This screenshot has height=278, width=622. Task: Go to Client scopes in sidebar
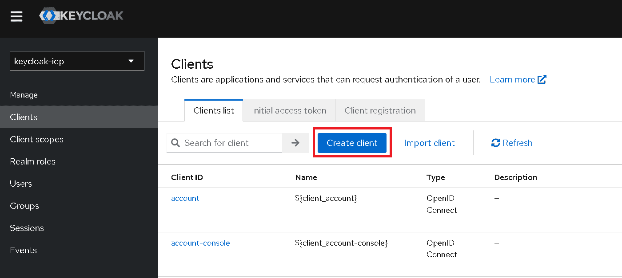[x=36, y=139]
